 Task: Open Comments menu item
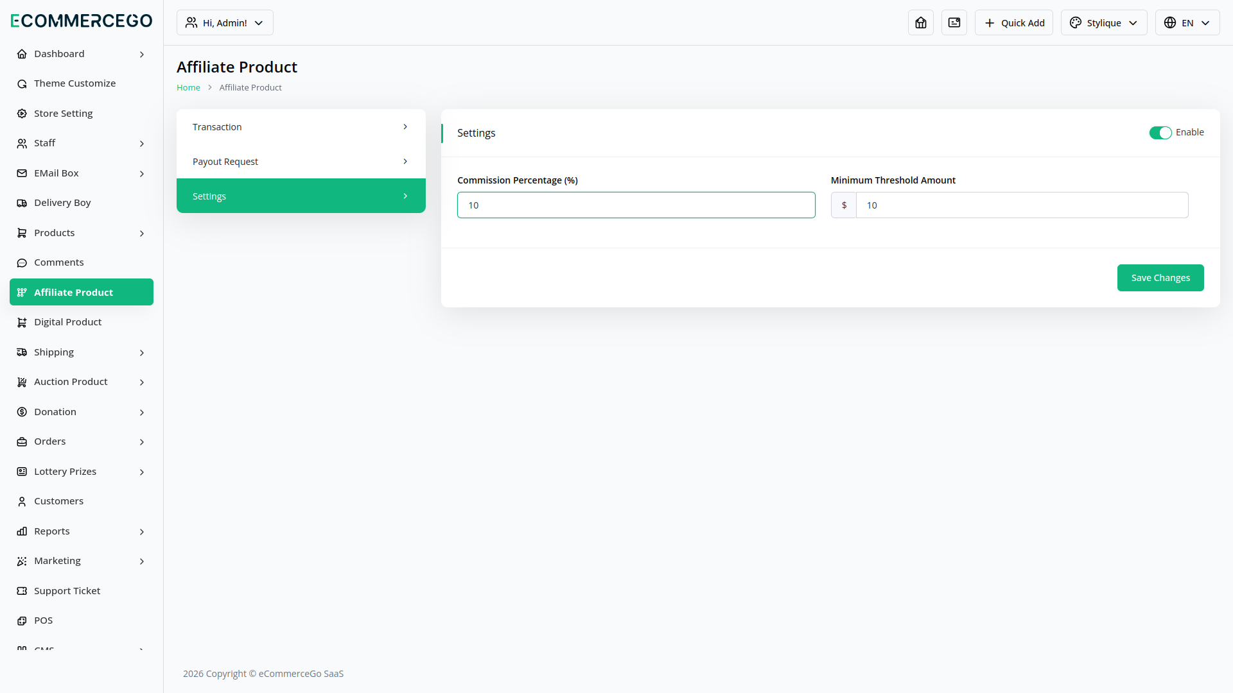[82, 262]
